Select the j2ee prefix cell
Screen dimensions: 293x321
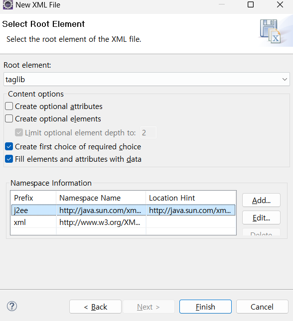(x=33, y=210)
